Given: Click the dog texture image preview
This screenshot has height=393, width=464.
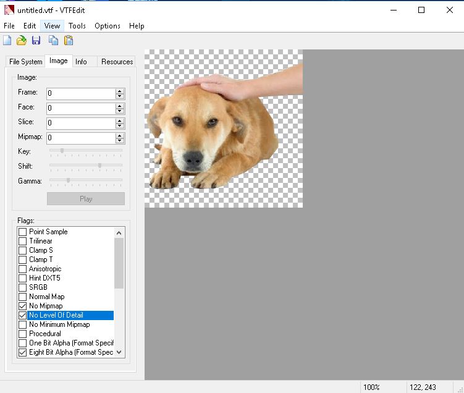Looking at the screenshot, I should click(224, 129).
